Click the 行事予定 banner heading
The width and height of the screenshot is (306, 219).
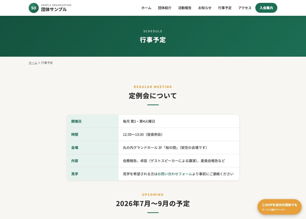pyautogui.click(x=153, y=40)
